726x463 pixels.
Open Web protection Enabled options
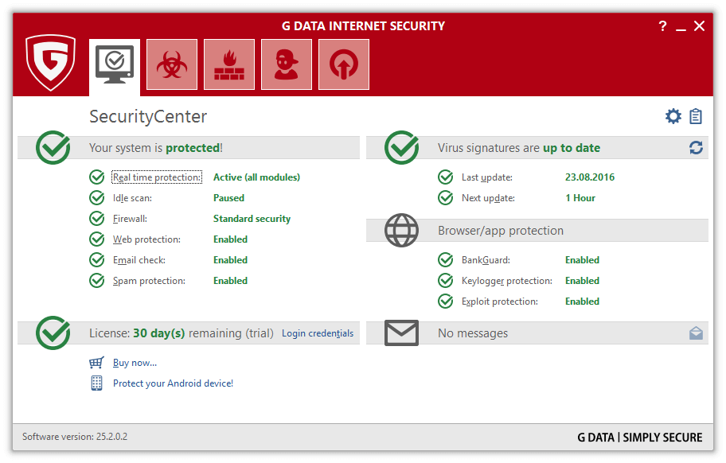tap(230, 239)
